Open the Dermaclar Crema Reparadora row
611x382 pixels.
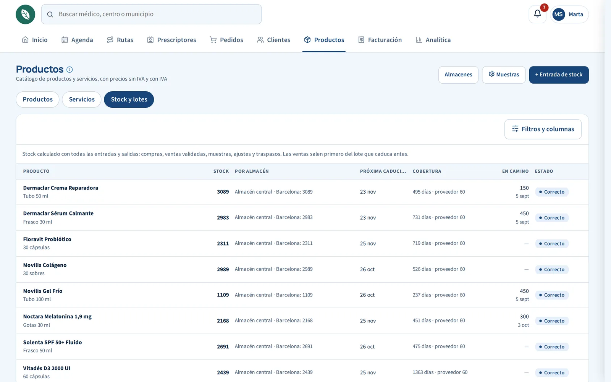click(302, 192)
